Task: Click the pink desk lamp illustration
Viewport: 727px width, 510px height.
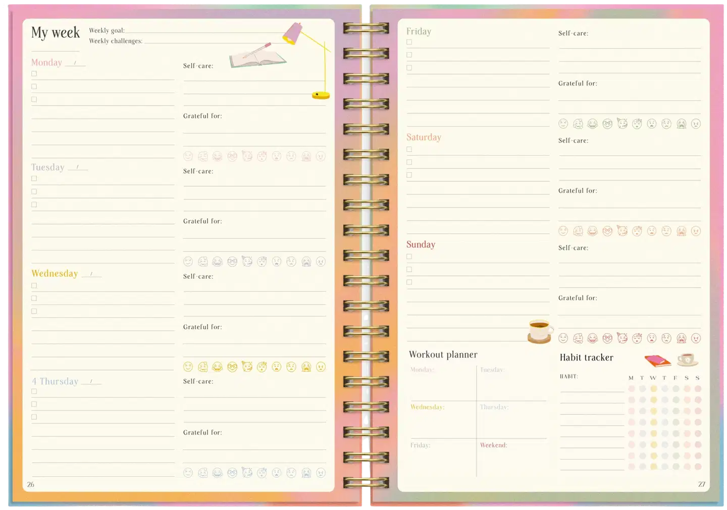Action: click(x=306, y=61)
